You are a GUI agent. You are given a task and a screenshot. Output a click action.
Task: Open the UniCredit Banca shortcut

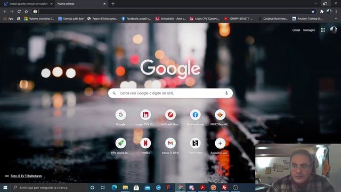point(170,118)
